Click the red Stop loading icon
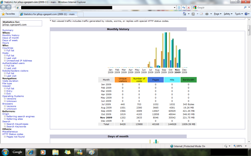Image resolution: width=251 pixels, height=156 pixels. [188, 7]
